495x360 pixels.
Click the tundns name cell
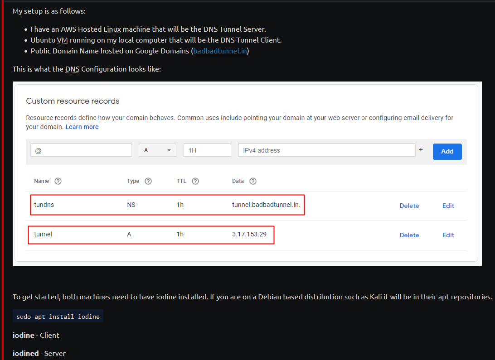point(44,205)
